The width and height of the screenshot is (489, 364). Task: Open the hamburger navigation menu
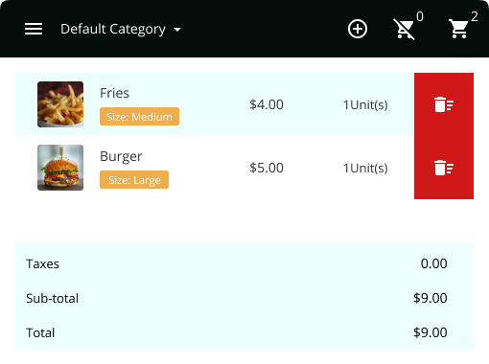[34, 29]
